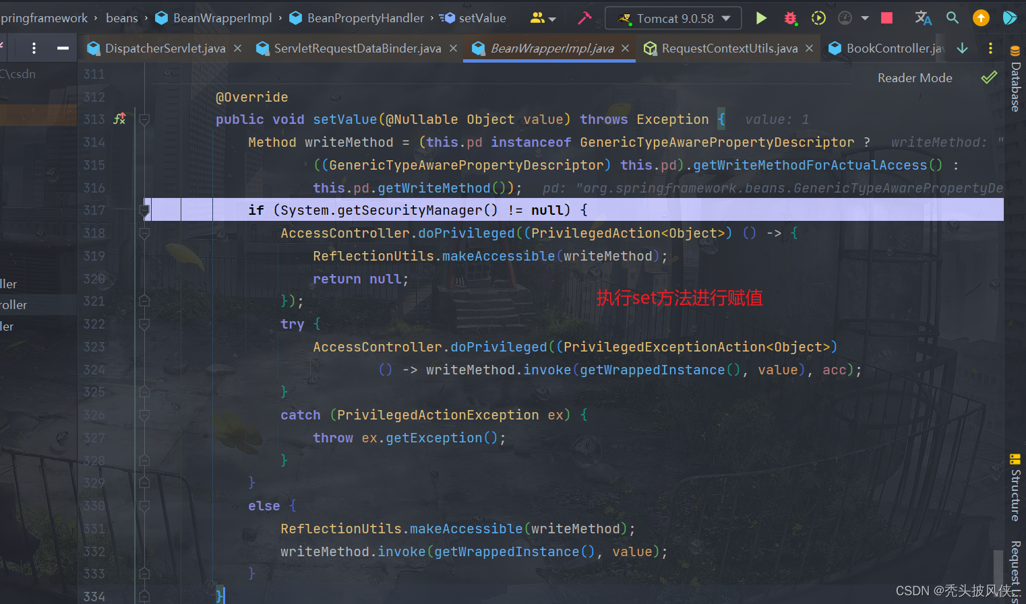Open the Tomcat 9.0.58 run configuration dropdown
The height and width of the screenshot is (604, 1026).
point(673,18)
